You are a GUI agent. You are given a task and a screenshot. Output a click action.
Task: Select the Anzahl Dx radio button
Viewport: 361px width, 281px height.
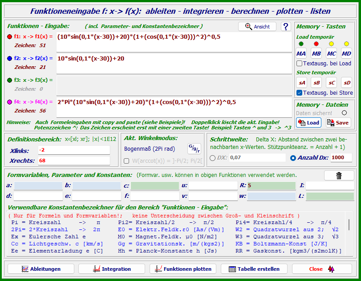coord(293,158)
